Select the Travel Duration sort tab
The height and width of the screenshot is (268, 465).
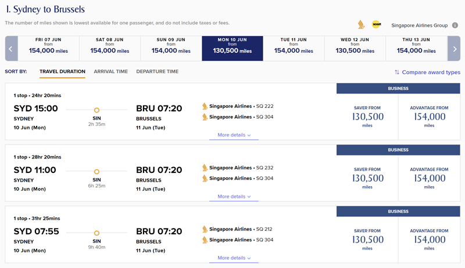coord(62,71)
